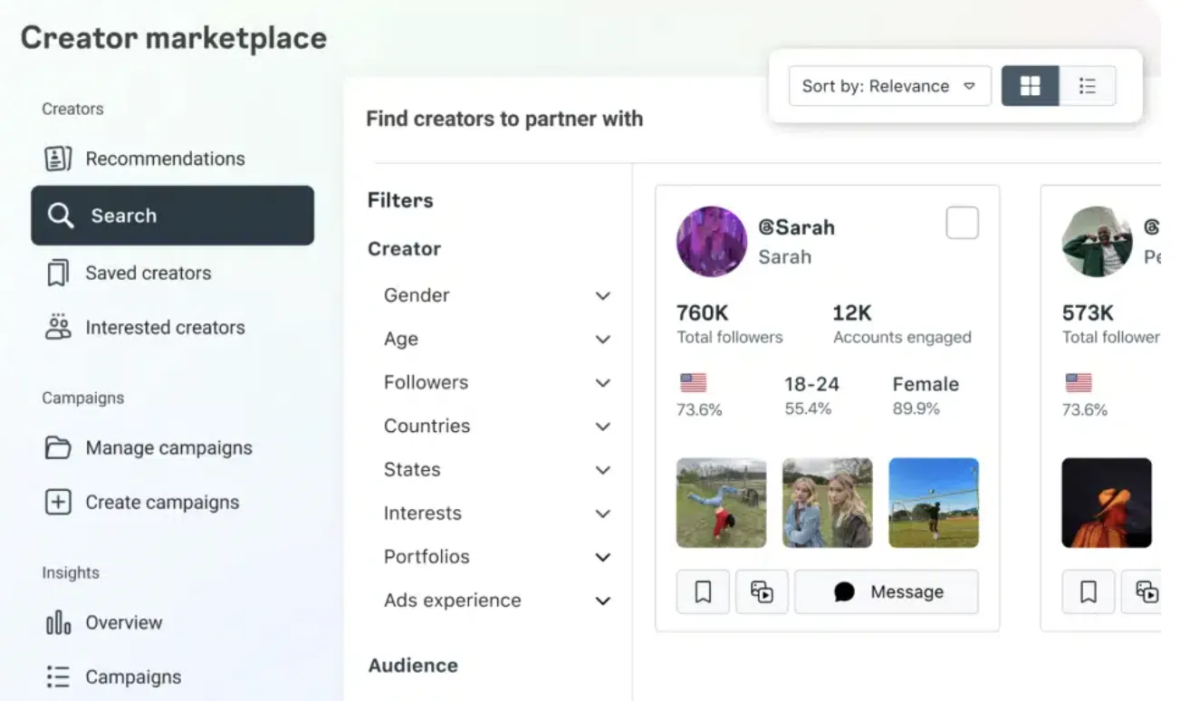This screenshot has height=701, width=1190.
Task: Open Sarah's volleyball net photo thumbnail
Action: [x=934, y=503]
